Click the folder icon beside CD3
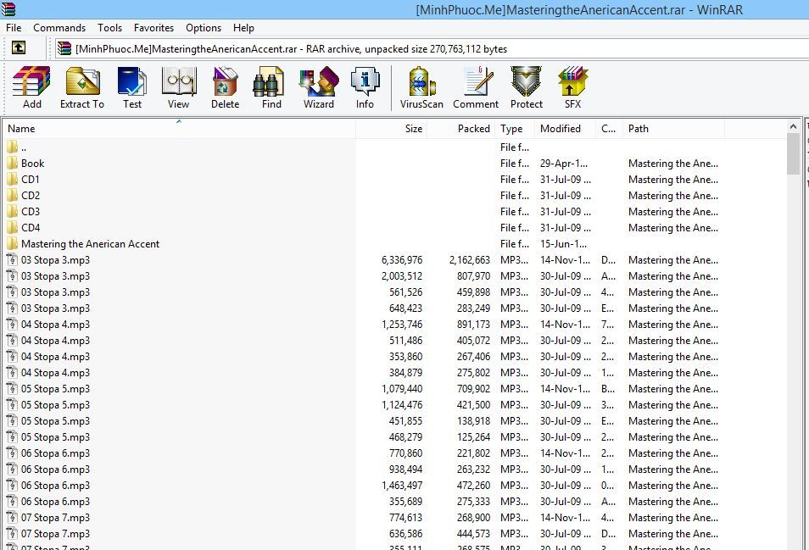This screenshot has height=550, width=809. (13, 211)
